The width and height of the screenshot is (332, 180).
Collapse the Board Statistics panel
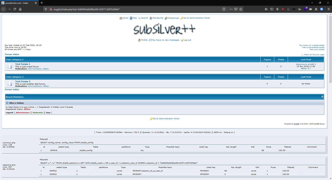(x=322, y=97)
